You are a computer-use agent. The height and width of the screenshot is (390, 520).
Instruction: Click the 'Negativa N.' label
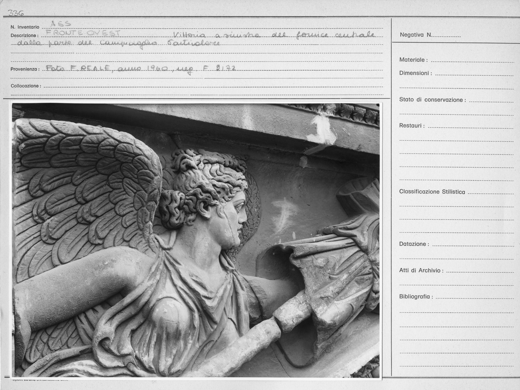pos(416,35)
